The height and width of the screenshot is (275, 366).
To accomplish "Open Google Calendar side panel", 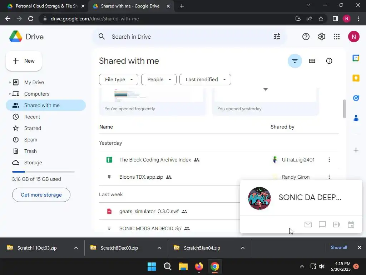I will (356, 58).
